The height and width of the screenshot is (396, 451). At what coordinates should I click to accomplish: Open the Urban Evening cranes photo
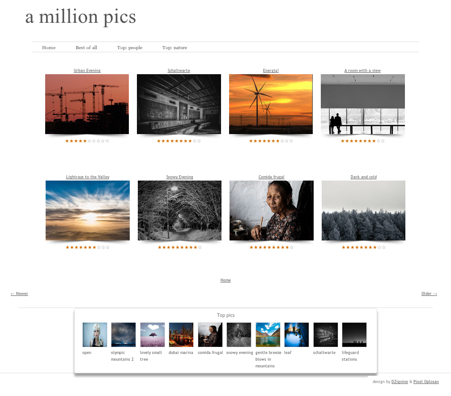coord(87,104)
